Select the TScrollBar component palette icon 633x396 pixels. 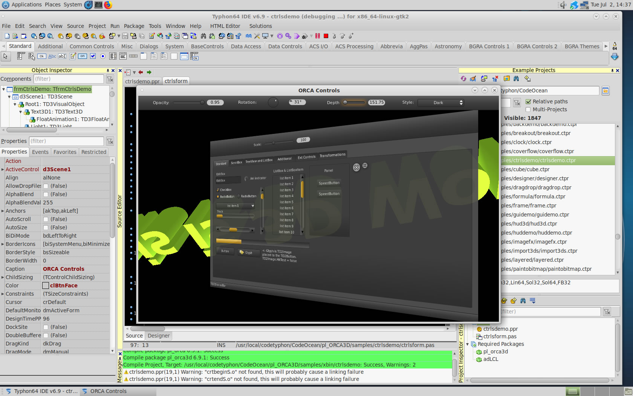(x=133, y=56)
